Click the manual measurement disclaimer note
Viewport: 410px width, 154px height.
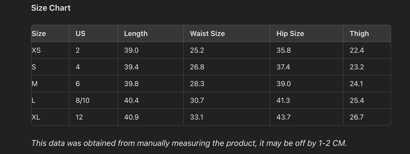(189, 143)
